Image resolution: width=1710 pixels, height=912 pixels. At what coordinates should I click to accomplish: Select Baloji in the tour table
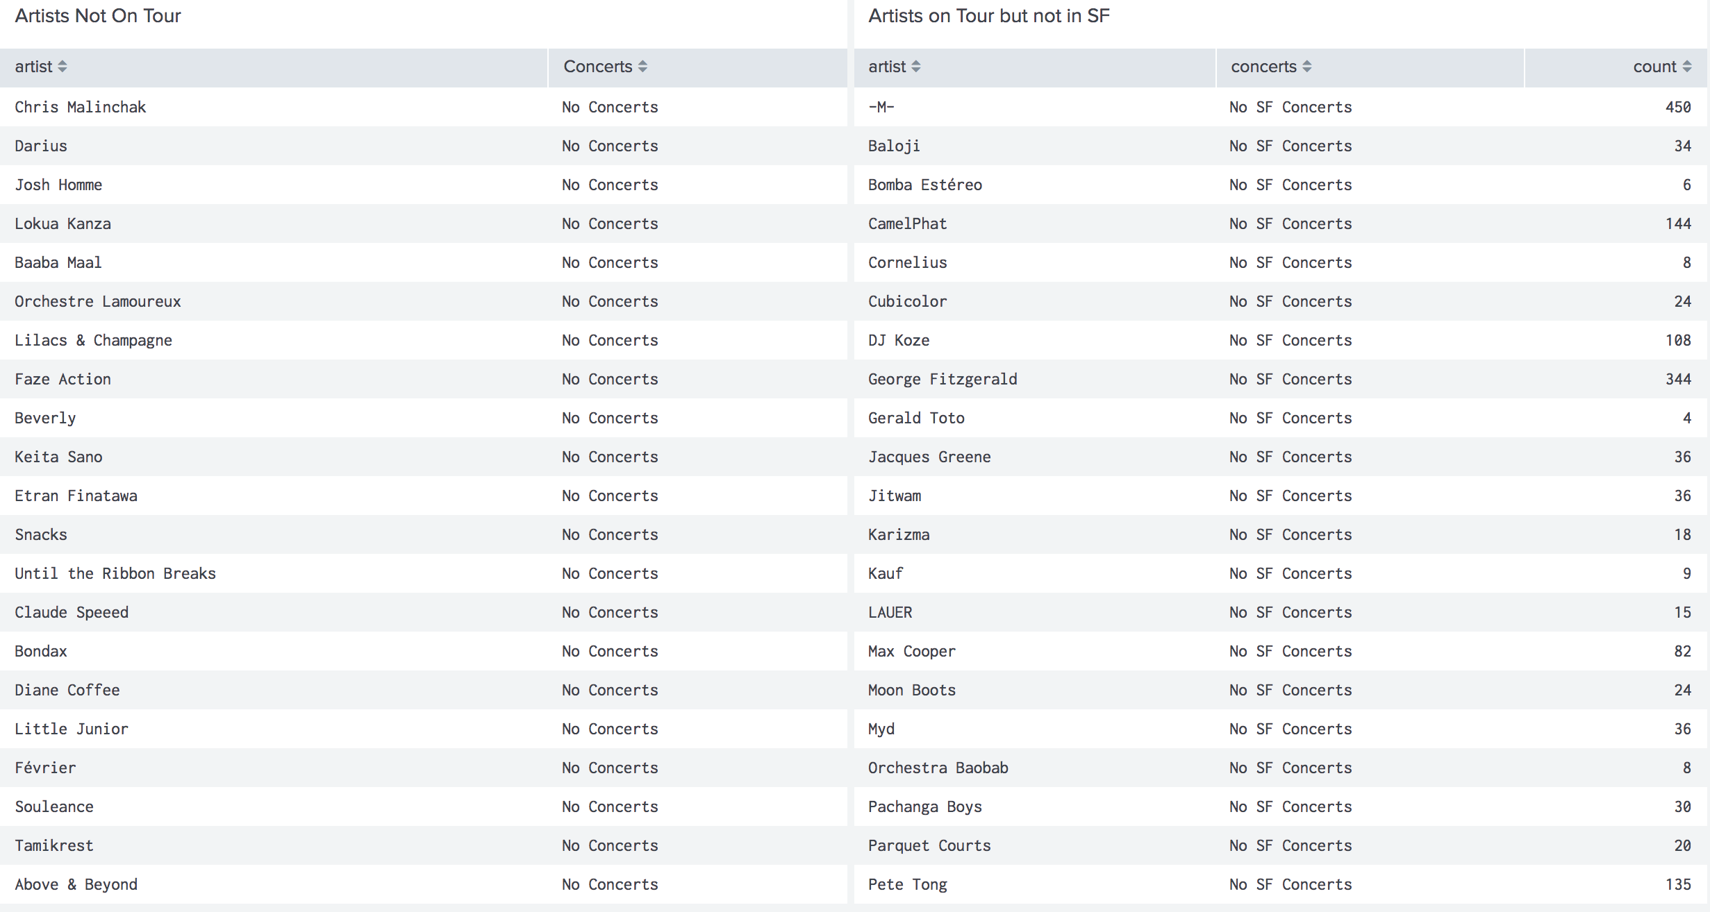pyautogui.click(x=894, y=146)
